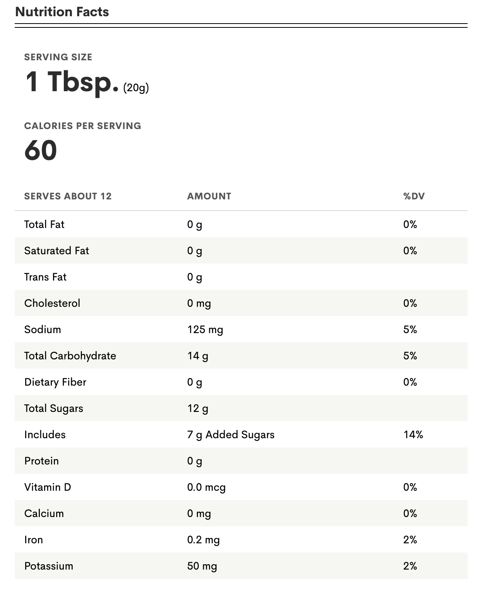Click the Nutrition Facts heading

click(x=62, y=12)
